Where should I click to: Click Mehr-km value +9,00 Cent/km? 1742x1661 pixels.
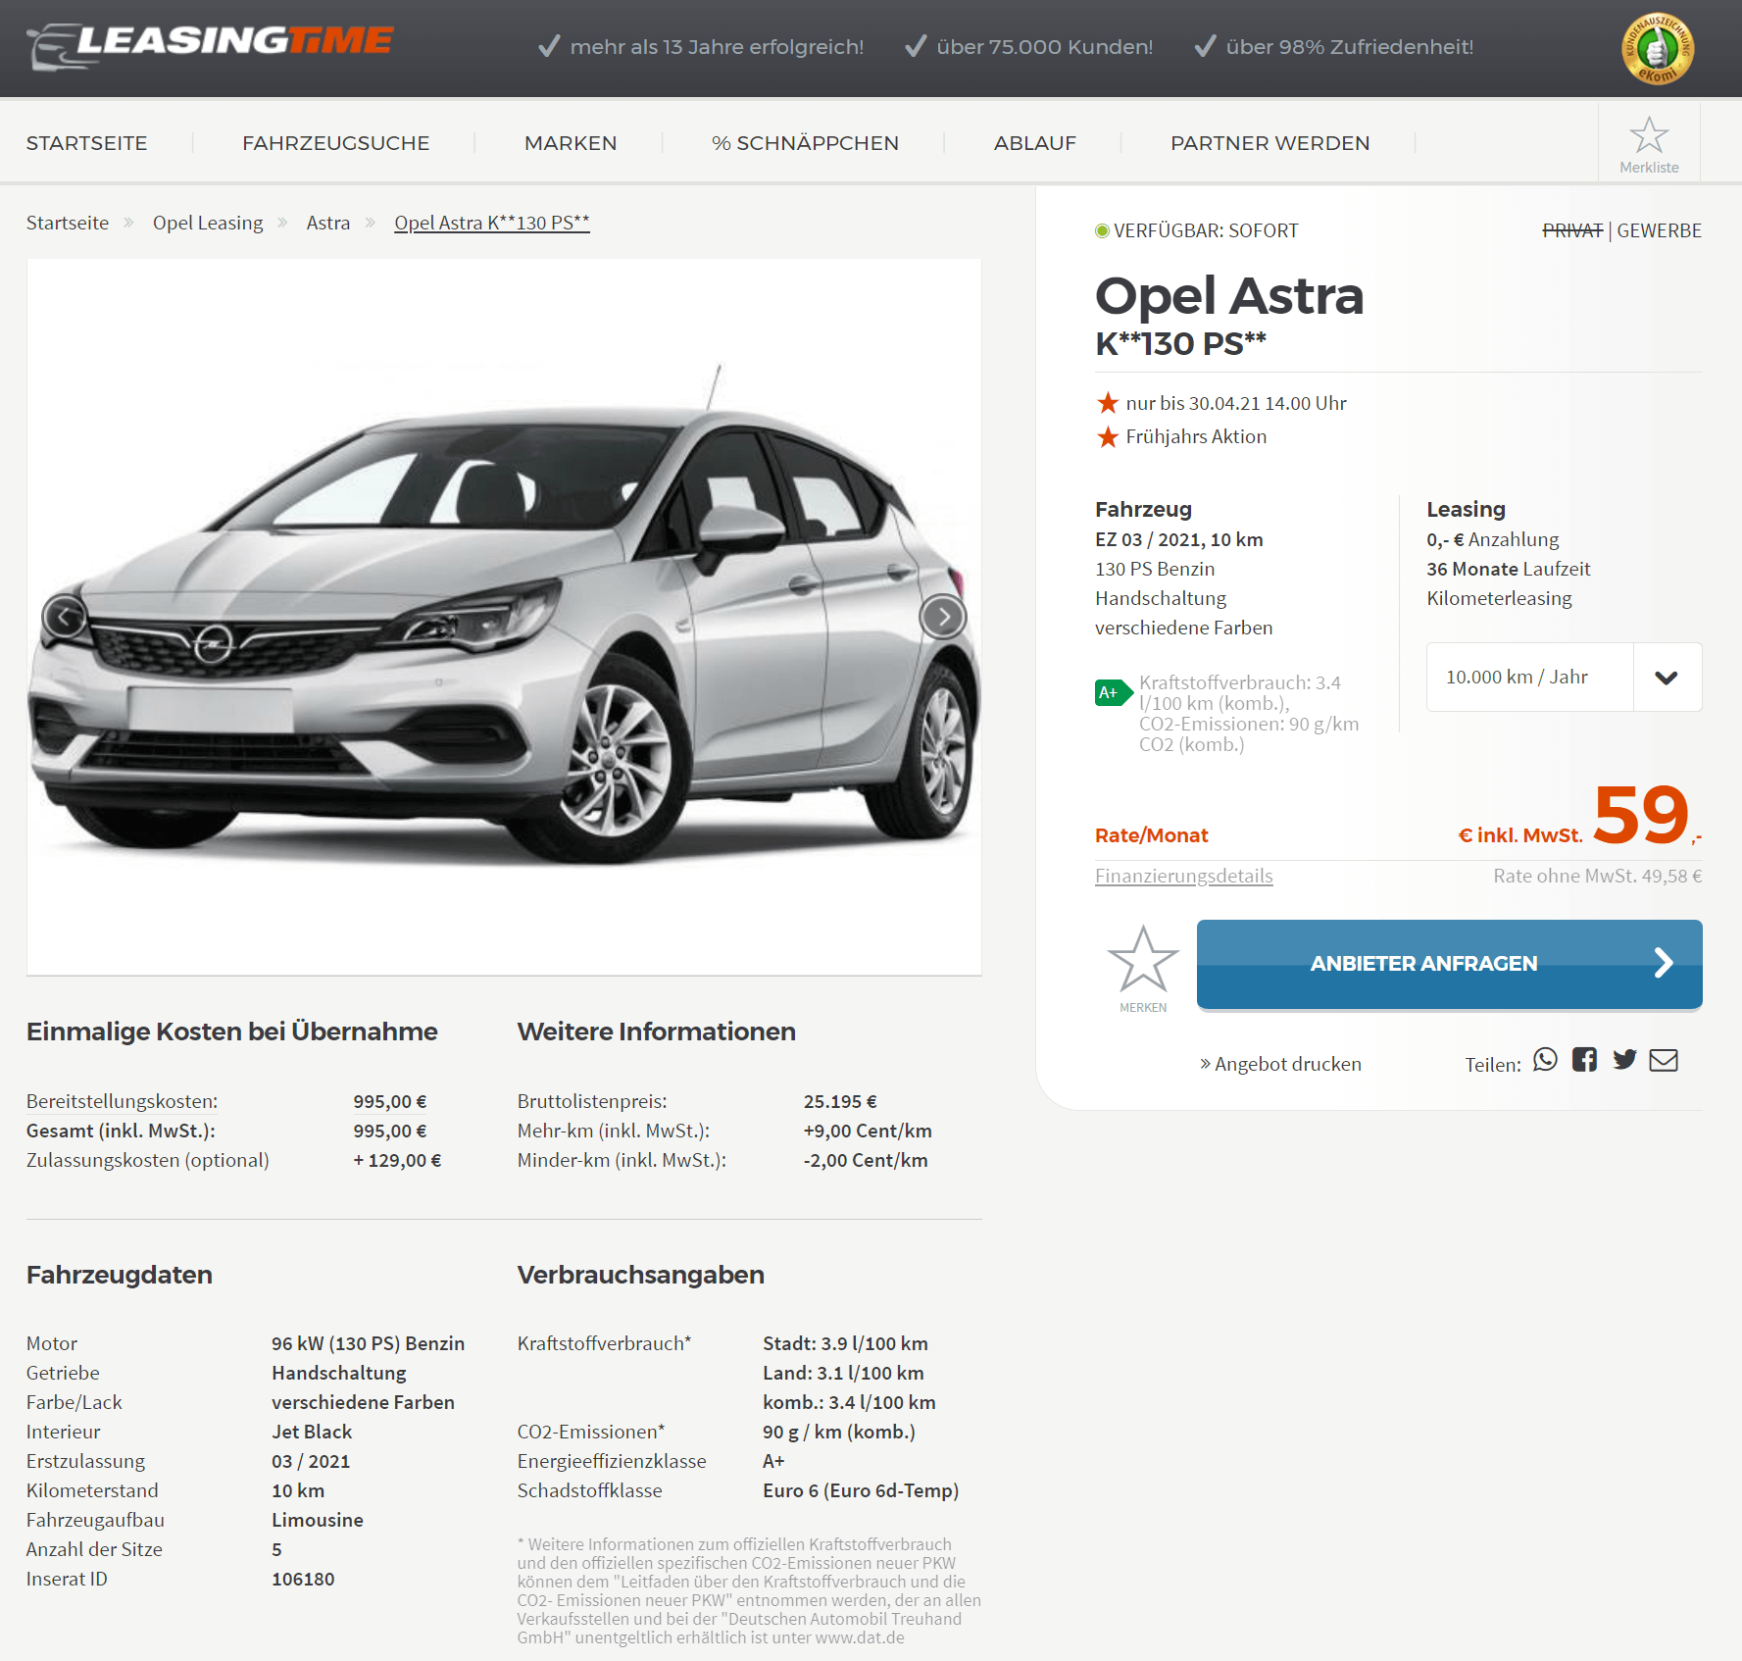tap(868, 1131)
